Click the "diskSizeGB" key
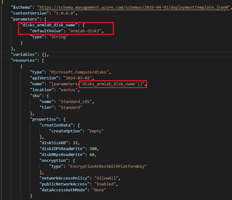This screenshot has width=232, height=200. click(54, 143)
